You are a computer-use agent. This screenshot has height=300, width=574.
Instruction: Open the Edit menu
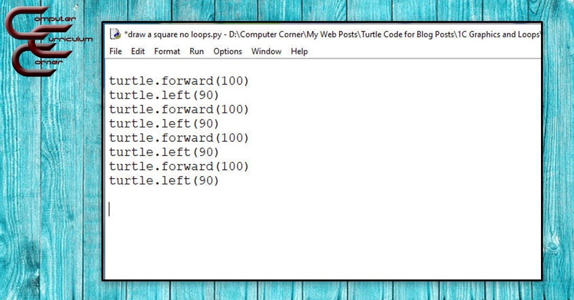tap(138, 51)
